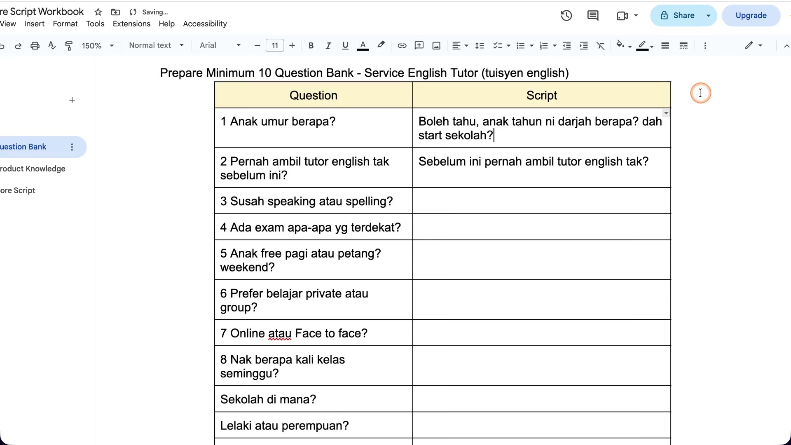Insert a link with chain icon

coord(402,46)
